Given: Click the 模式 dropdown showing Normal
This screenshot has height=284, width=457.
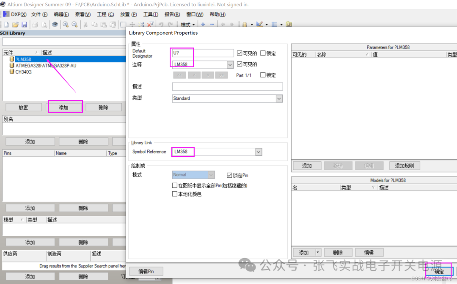Looking at the screenshot, I should [x=210, y=174].
